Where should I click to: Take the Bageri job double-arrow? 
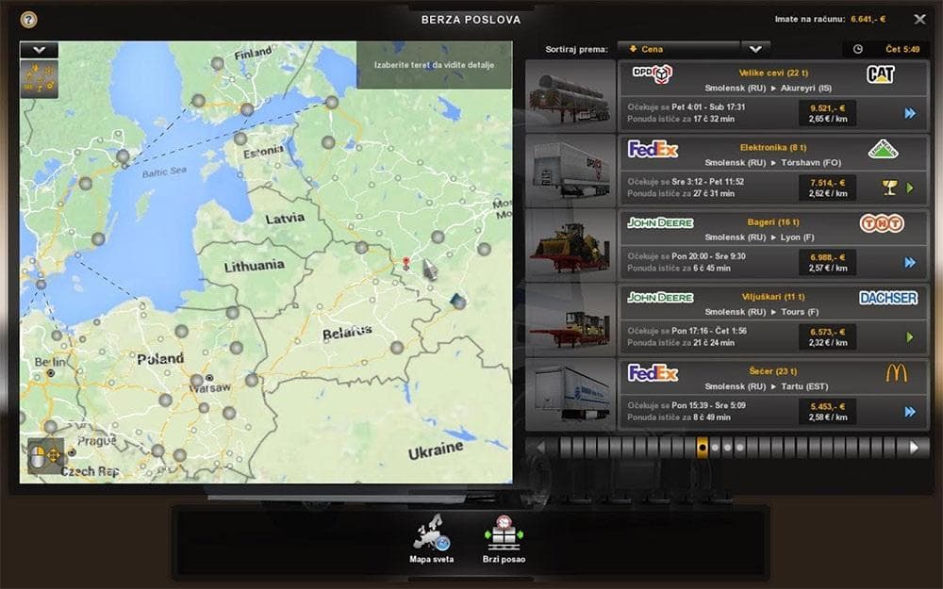tap(910, 262)
